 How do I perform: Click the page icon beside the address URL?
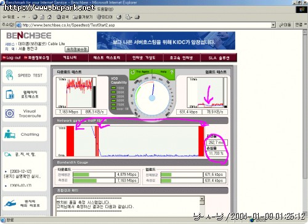click(18, 25)
